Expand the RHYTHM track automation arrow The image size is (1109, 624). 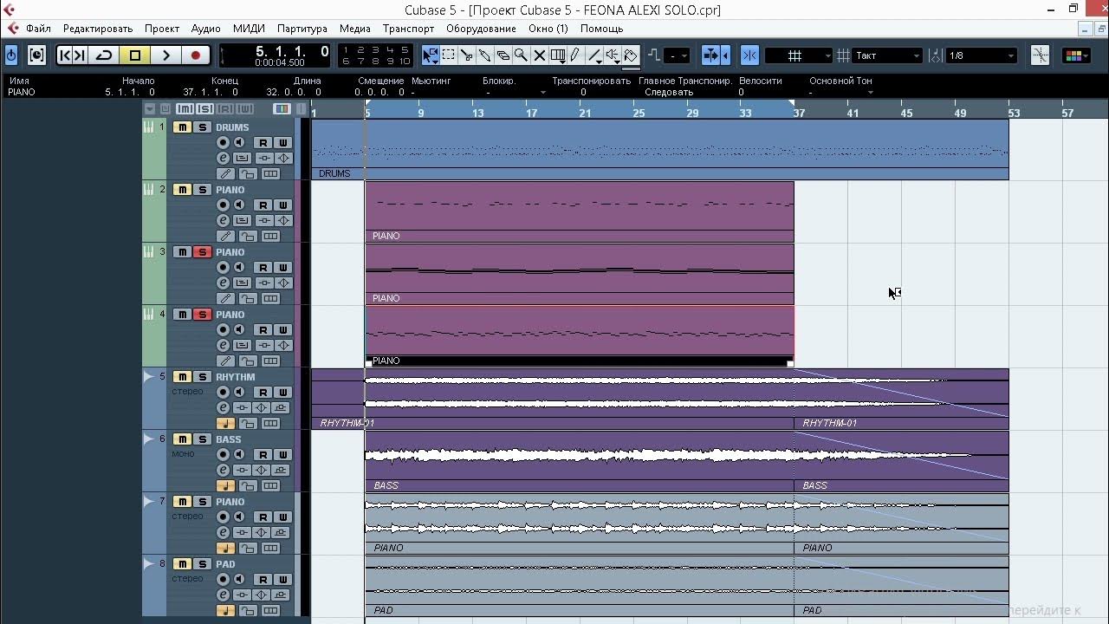[x=147, y=376]
